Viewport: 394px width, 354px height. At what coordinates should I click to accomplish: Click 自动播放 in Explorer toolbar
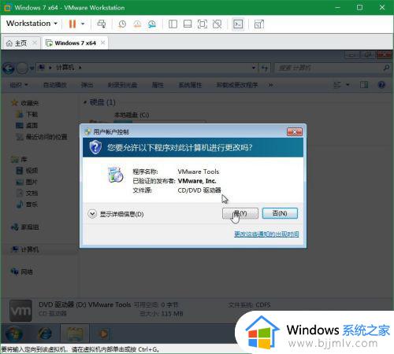55,85
